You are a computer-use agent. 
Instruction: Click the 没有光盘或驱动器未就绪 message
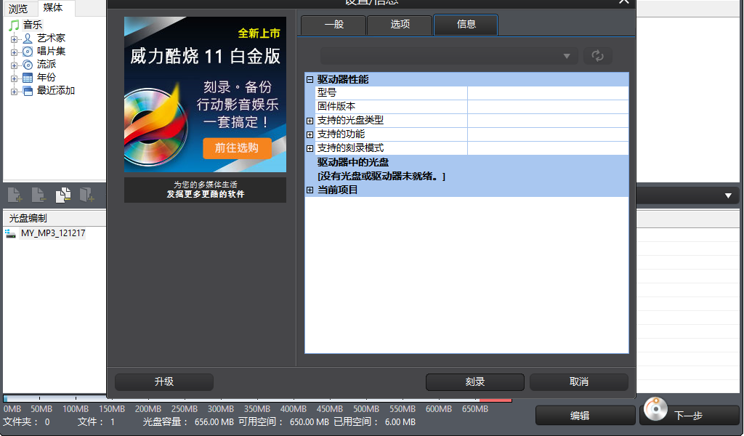381,177
